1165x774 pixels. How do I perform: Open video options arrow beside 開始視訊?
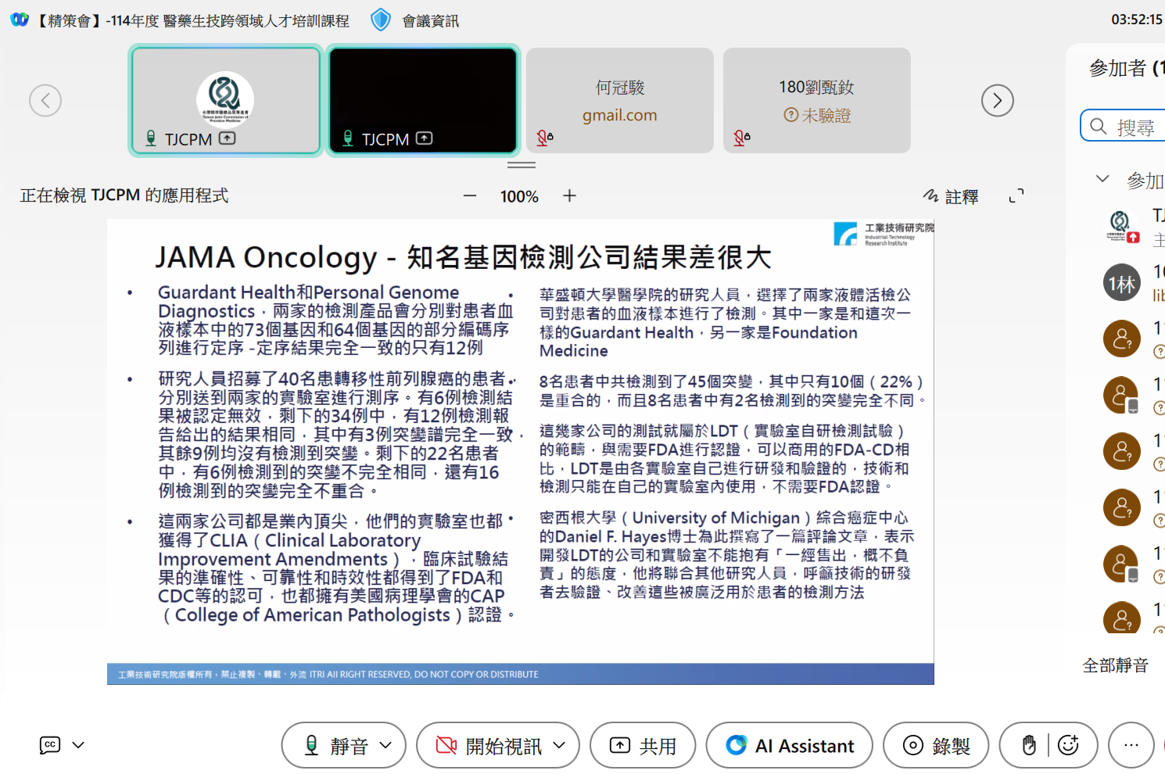click(x=559, y=745)
